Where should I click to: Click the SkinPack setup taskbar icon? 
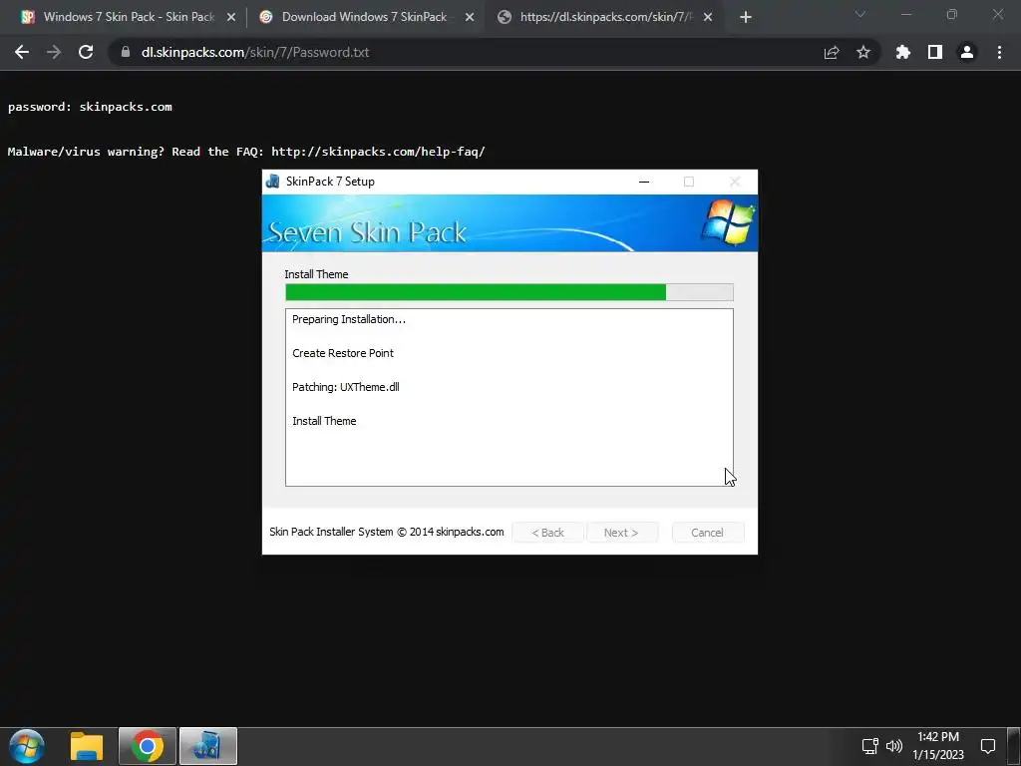click(x=208, y=746)
